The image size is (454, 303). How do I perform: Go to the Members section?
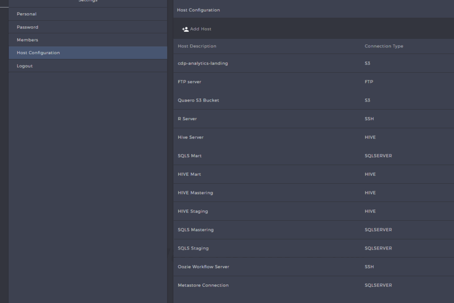(x=27, y=40)
